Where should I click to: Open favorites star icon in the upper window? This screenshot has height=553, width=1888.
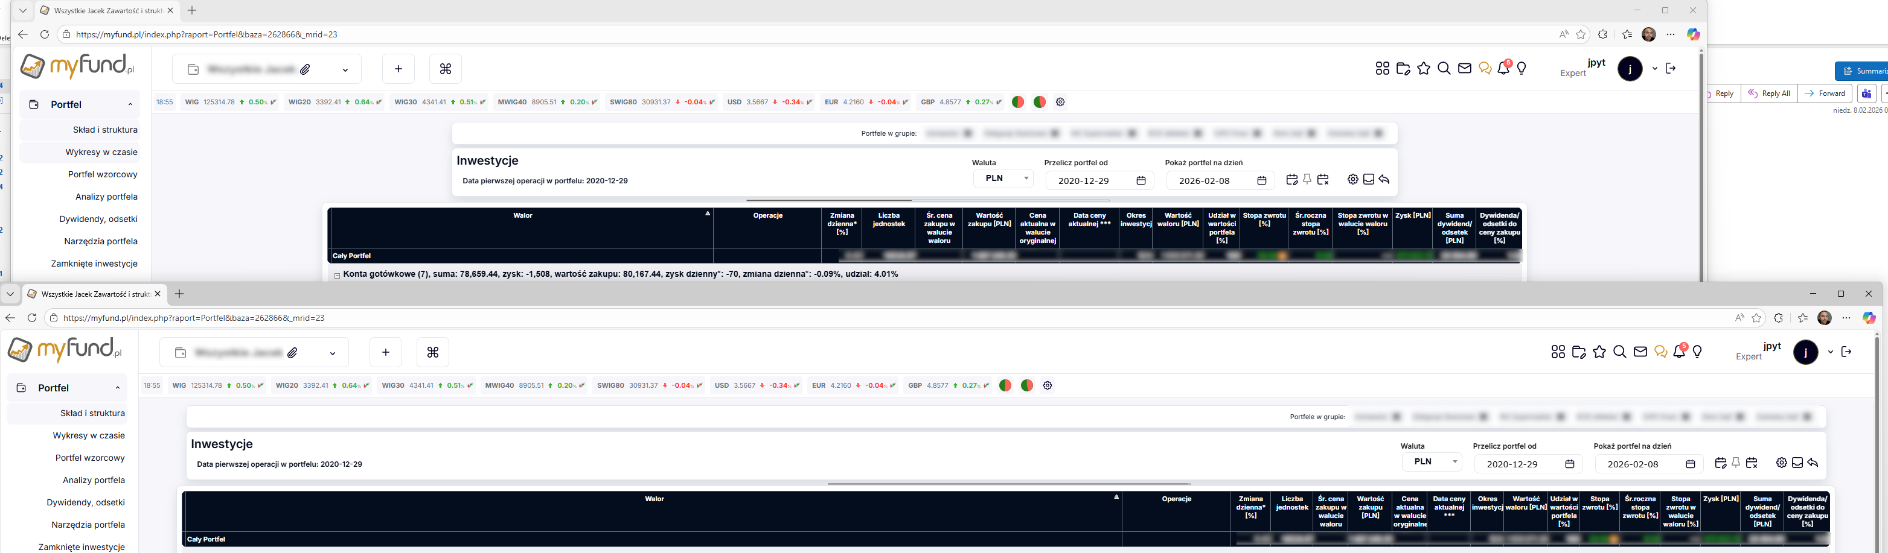(1423, 69)
